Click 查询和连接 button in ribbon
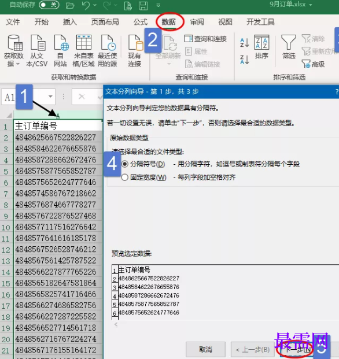Screen dimensions: 339x359 205,39
